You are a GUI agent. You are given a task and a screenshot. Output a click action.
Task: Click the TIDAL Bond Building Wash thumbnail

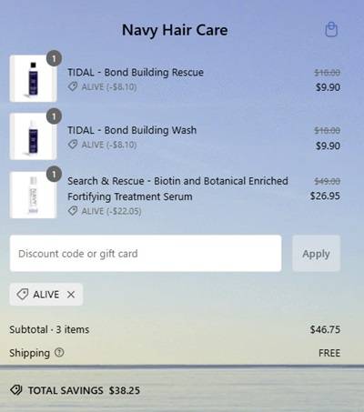point(33,136)
